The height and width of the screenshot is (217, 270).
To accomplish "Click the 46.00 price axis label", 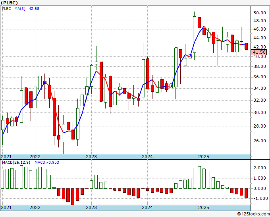I will point(259,29).
